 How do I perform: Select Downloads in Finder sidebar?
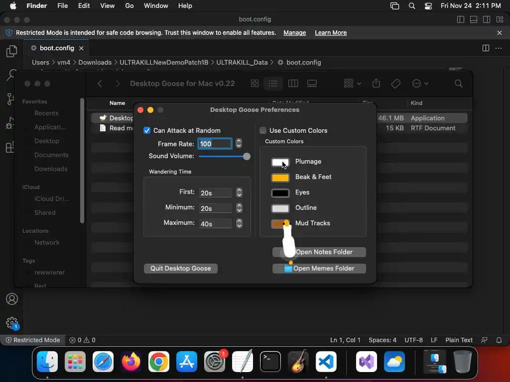click(x=51, y=169)
